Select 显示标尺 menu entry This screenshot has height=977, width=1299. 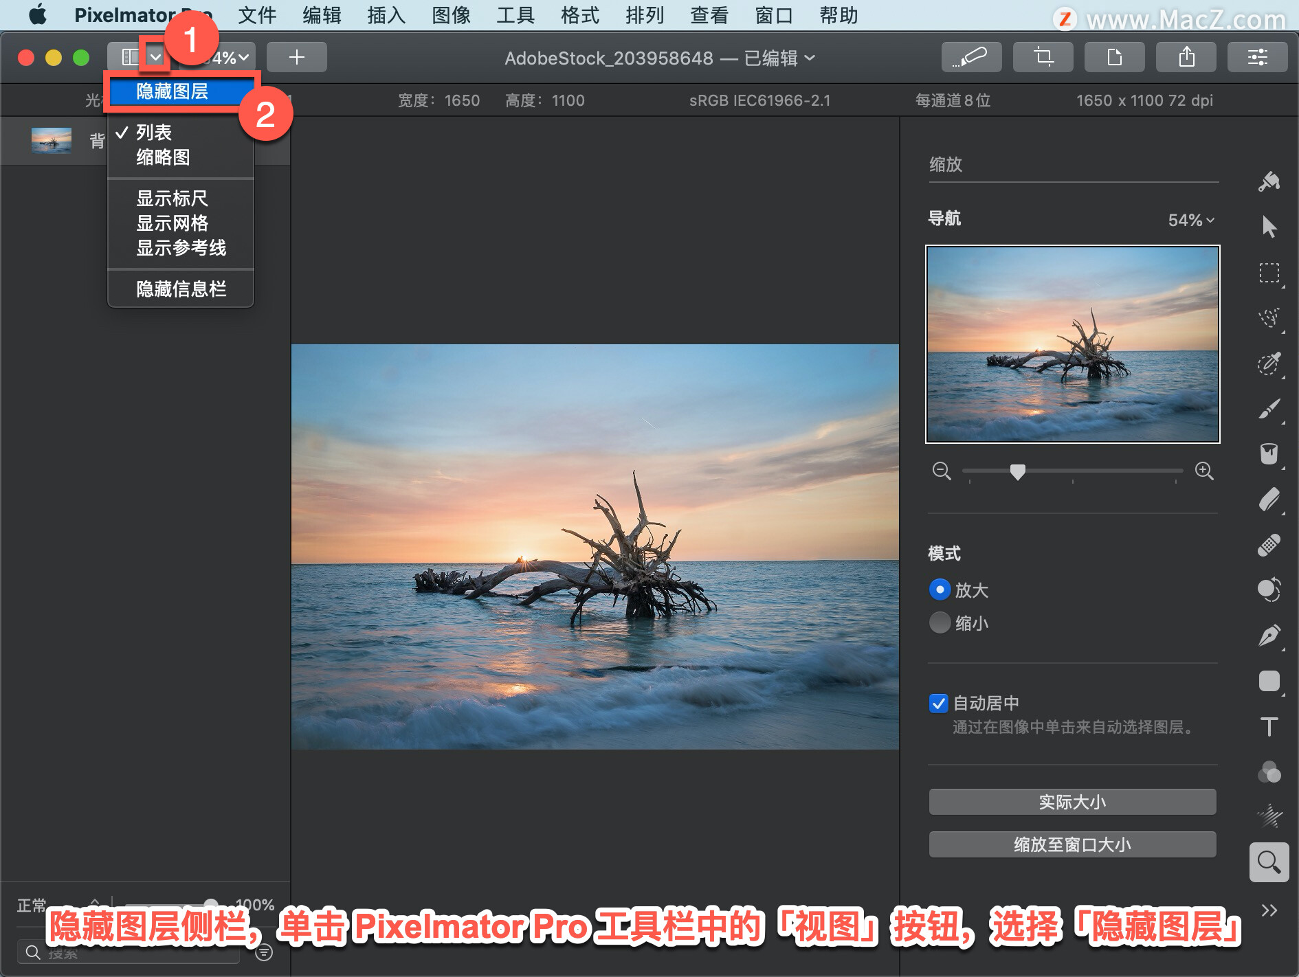(172, 199)
